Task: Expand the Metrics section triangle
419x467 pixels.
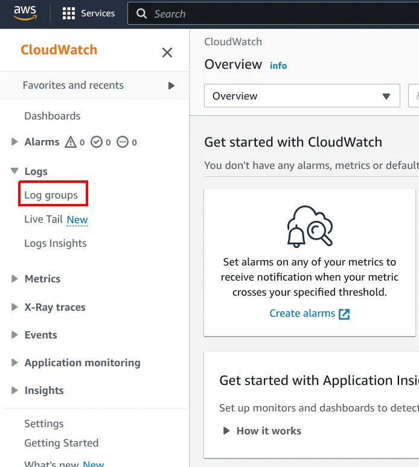Action: tap(14, 279)
